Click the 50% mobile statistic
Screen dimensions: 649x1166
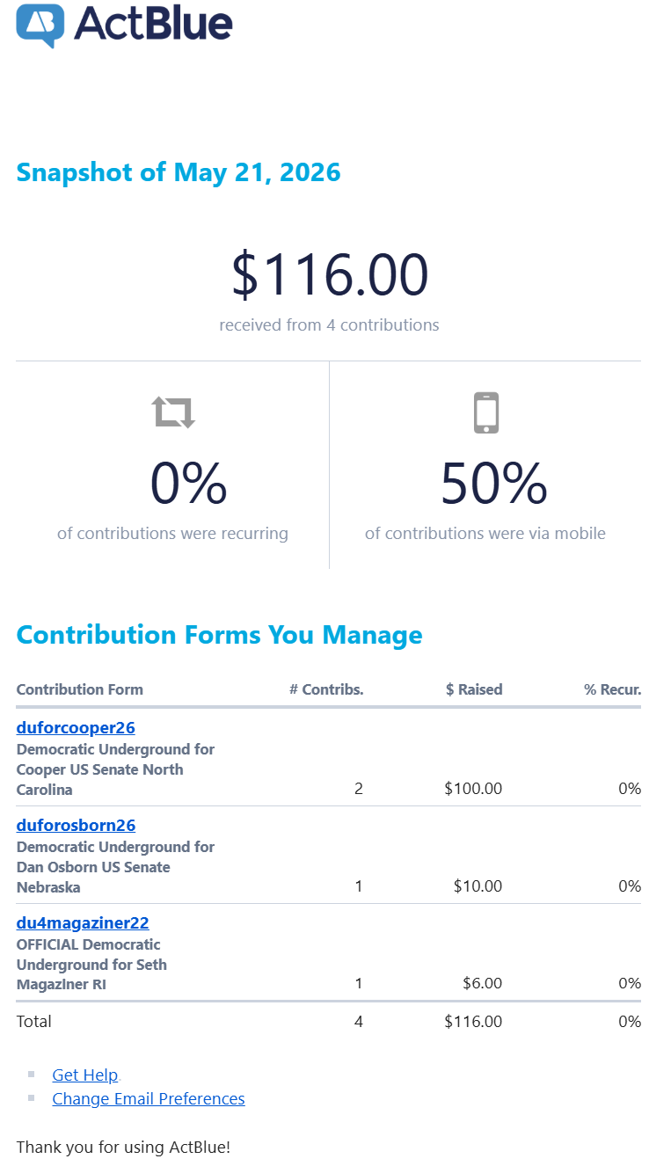494,484
